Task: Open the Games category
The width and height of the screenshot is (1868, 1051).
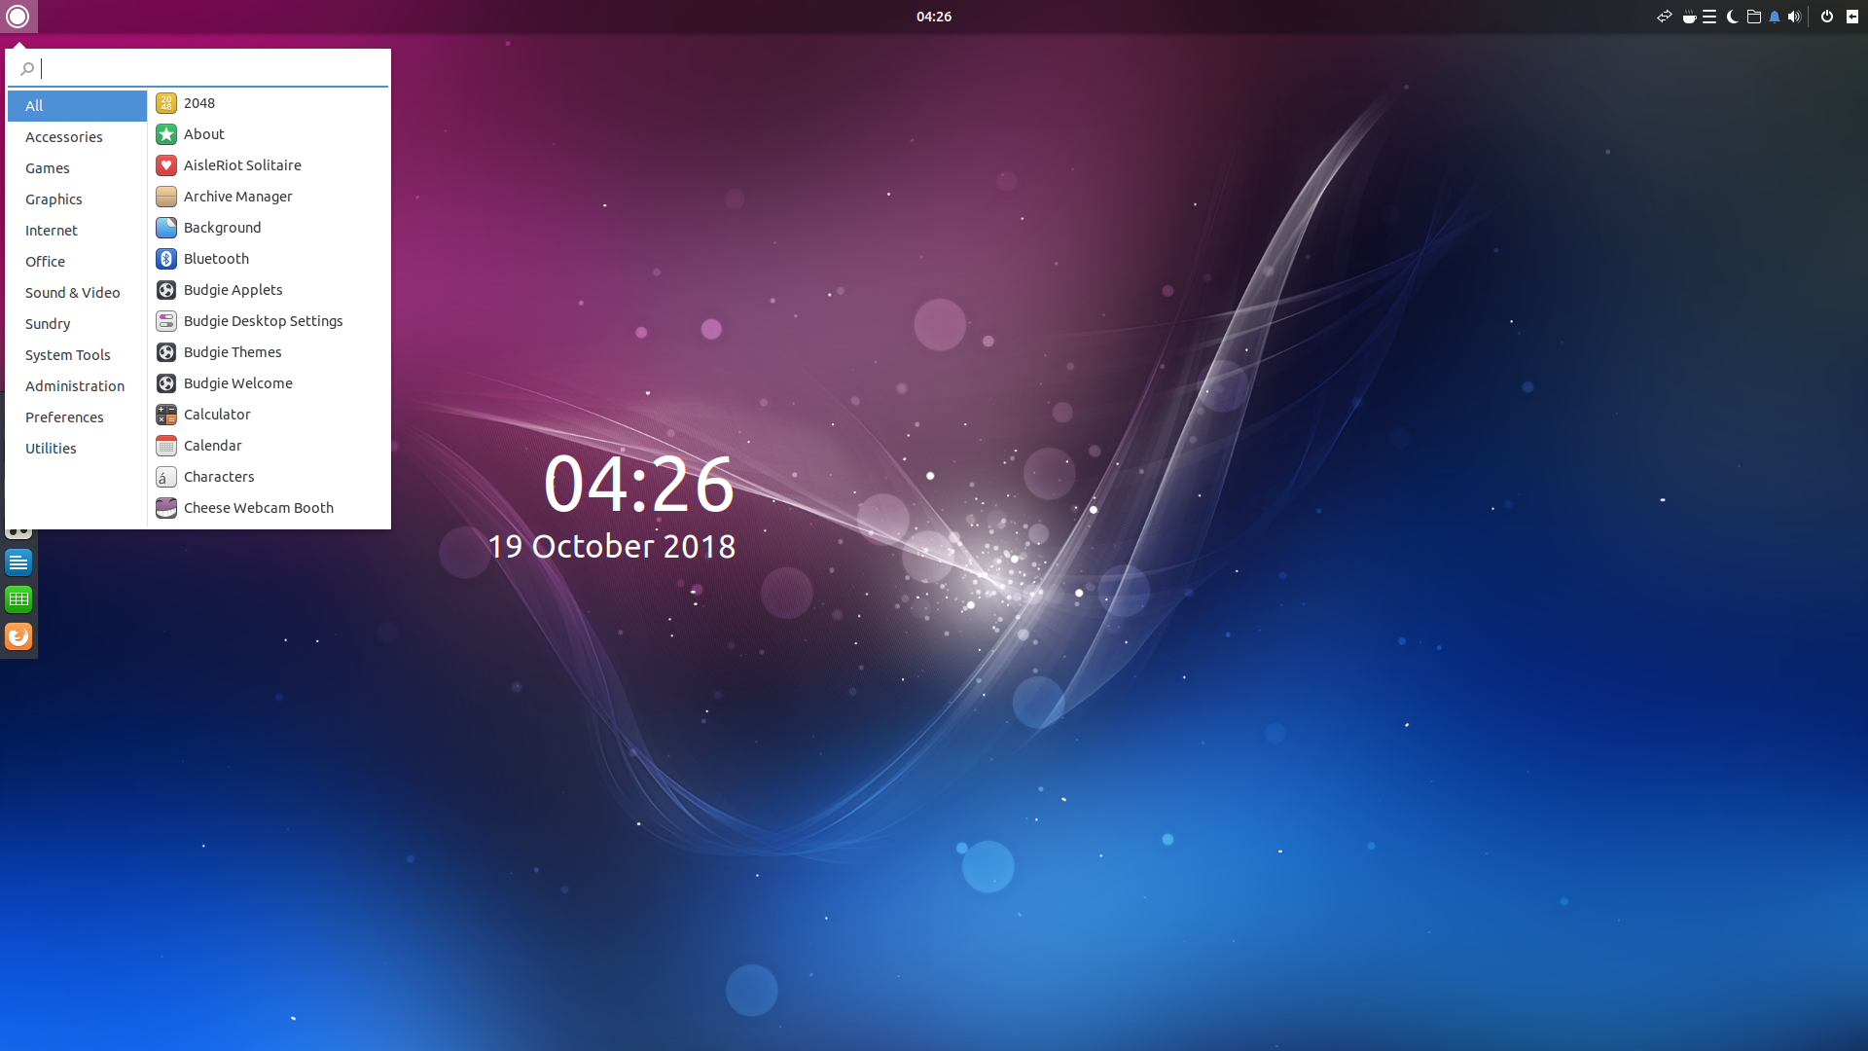Action: [x=77, y=167]
